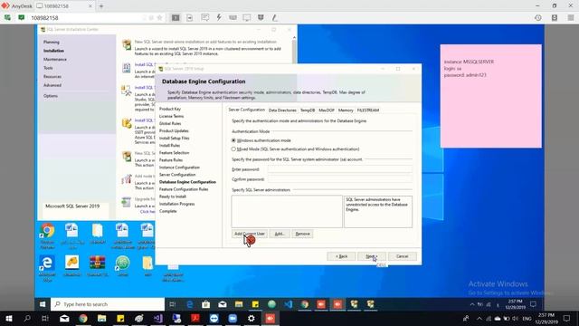Open Edge browser on remote taskbar

point(190,304)
